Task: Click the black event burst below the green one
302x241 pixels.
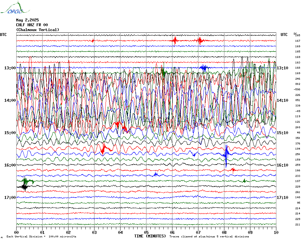Action: [24, 187]
